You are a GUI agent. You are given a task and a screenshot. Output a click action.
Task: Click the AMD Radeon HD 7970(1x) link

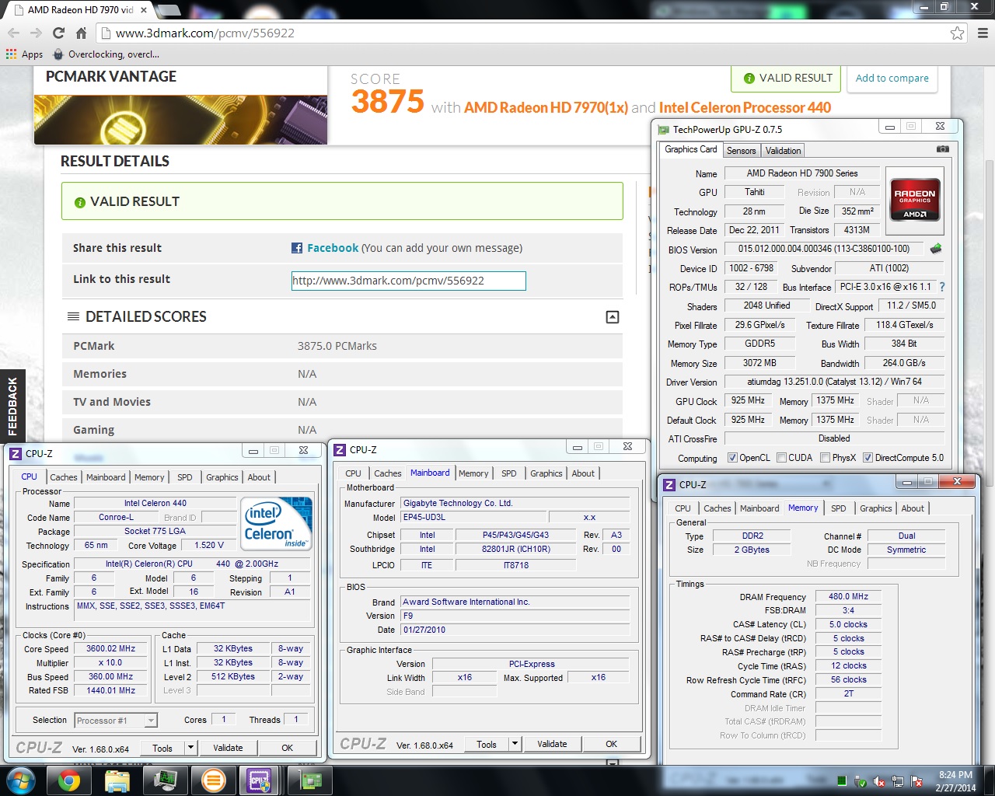click(x=546, y=108)
